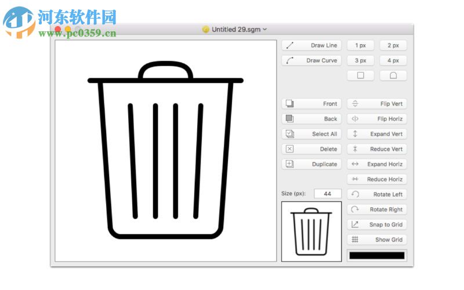Send selection to Back
Image resolution: width=464 pixels, height=290 pixels.
click(311, 119)
